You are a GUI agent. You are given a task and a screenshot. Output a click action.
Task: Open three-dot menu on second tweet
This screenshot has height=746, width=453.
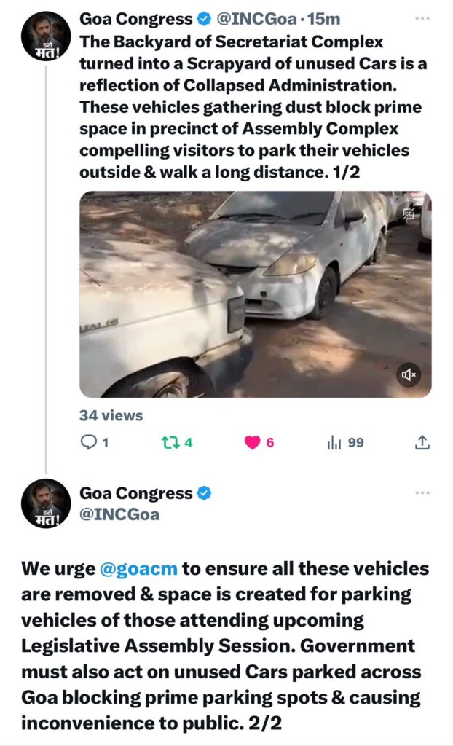click(x=422, y=493)
